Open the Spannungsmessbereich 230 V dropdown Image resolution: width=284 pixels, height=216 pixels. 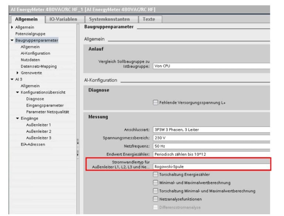point(211,138)
